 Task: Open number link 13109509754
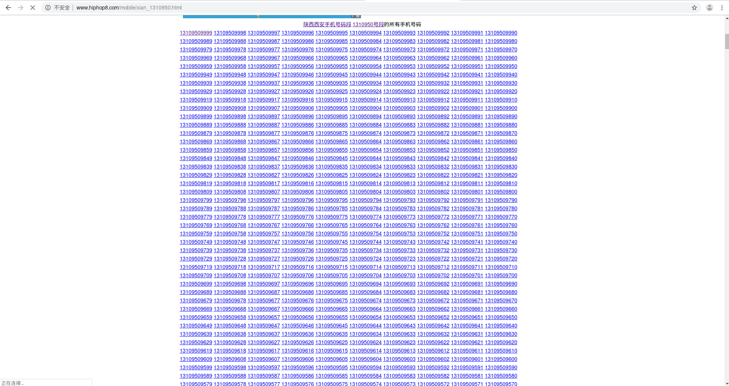(x=365, y=234)
